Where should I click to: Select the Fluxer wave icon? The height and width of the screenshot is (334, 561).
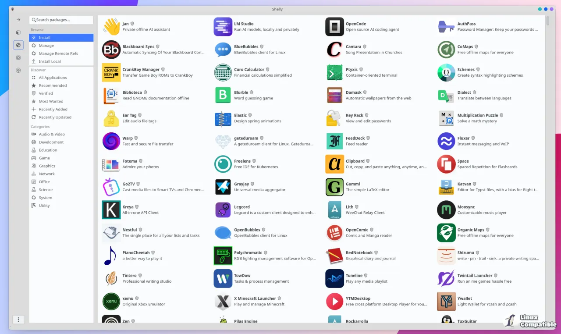tap(446, 141)
